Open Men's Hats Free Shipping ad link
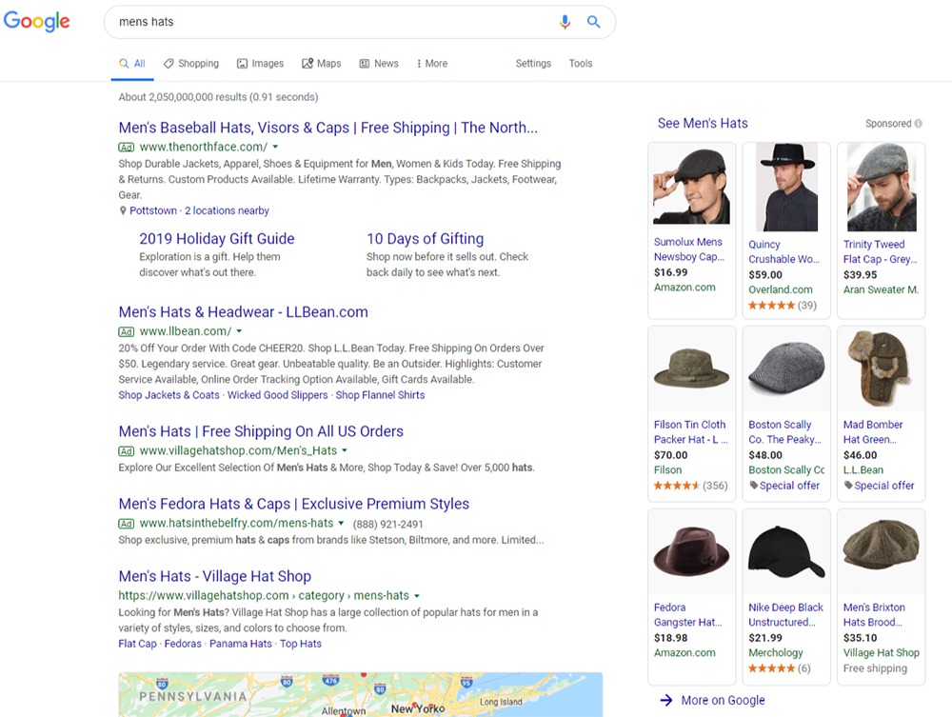Image resolution: width=952 pixels, height=717 pixels. [261, 431]
